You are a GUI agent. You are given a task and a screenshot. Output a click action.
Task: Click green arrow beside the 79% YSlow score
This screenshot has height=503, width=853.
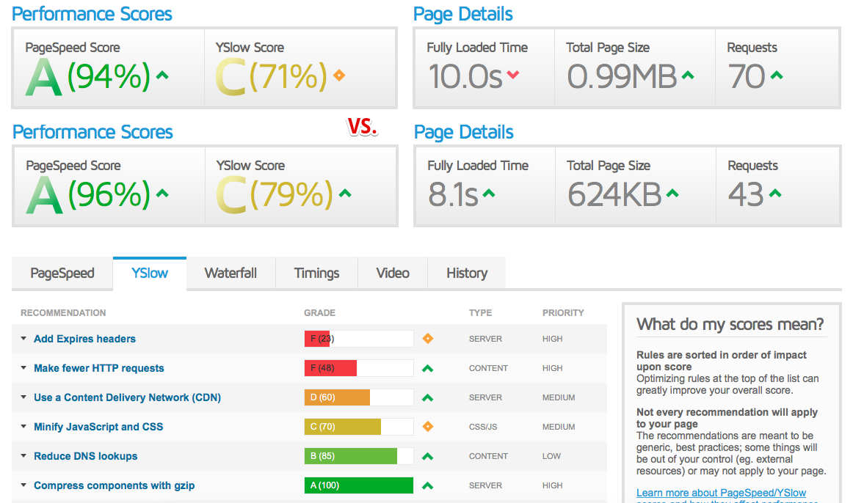[x=345, y=193]
